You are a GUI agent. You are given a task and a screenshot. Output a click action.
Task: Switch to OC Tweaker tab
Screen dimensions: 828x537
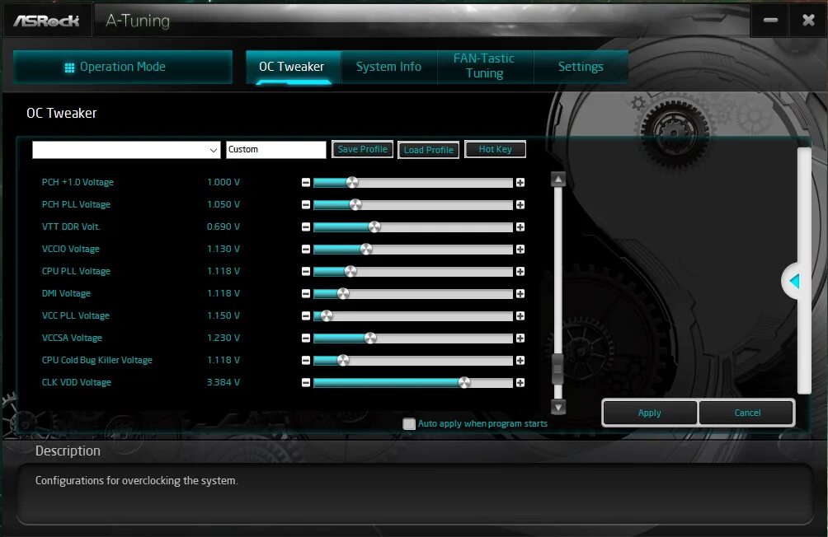[x=292, y=67]
